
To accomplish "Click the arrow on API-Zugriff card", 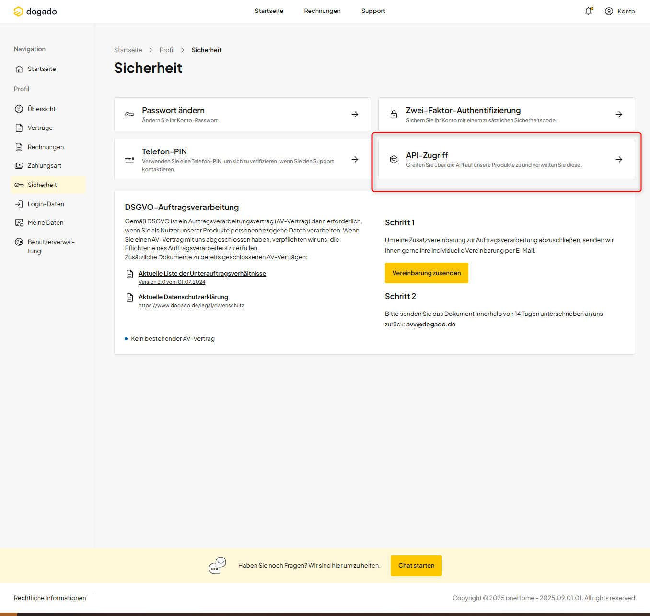I will click(619, 160).
